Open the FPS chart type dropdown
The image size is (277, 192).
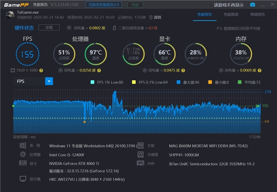[33, 81]
